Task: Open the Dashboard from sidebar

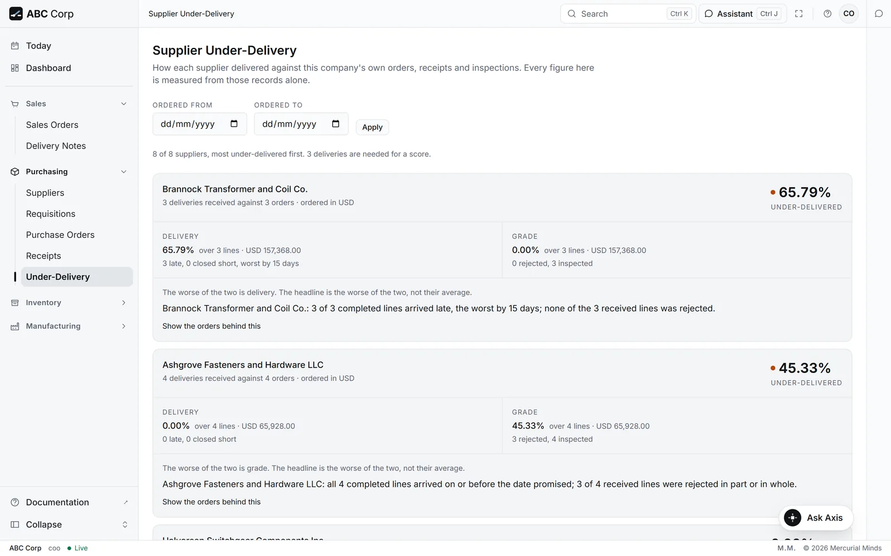Action: (48, 68)
